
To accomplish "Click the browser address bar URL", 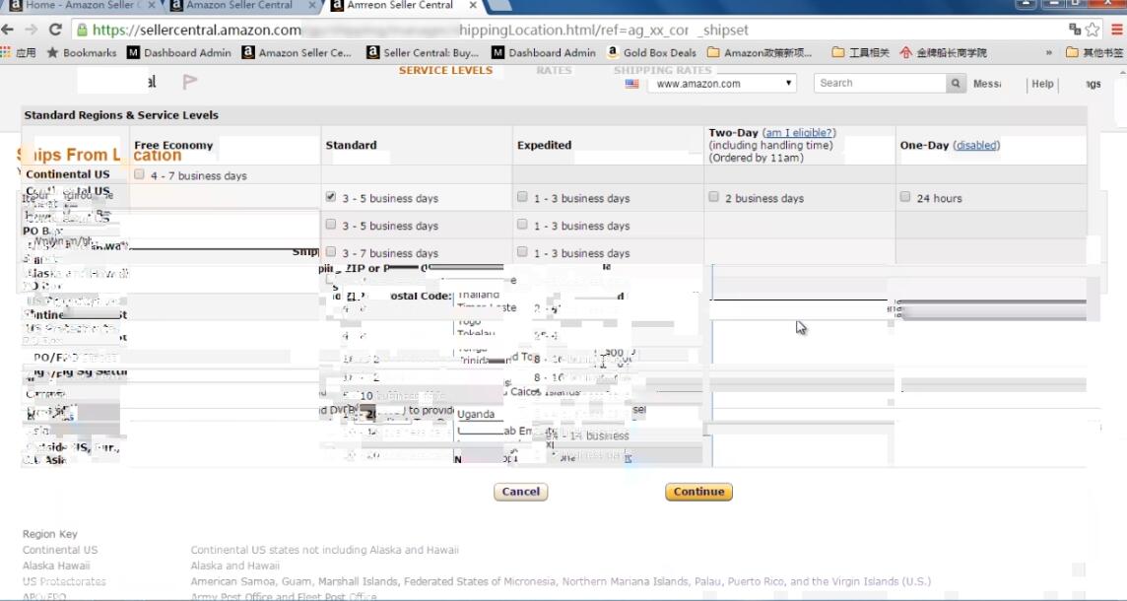I will (x=421, y=31).
